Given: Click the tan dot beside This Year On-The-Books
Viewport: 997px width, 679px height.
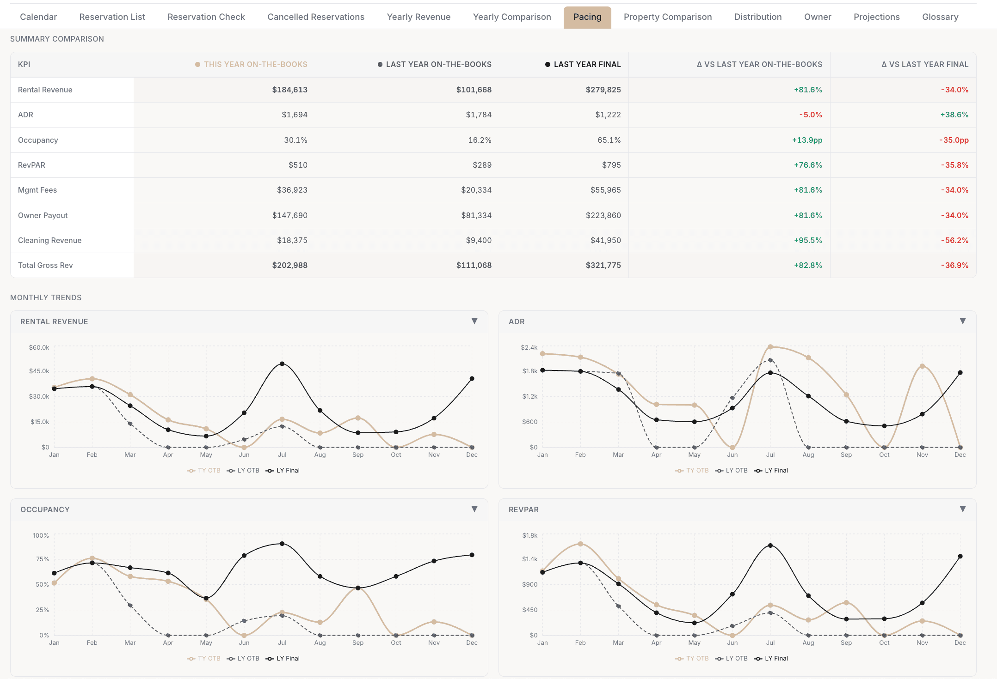Looking at the screenshot, I should click(197, 65).
